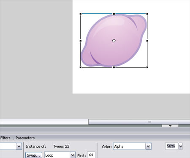
Task: Open the symbol behavior dropdown arrow
Action: pyautogui.click(x=19, y=146)
